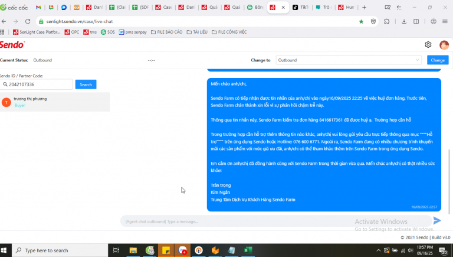Open the OPC bookmark
Viewport: 453px width, 257px height.
pos(72,32)
